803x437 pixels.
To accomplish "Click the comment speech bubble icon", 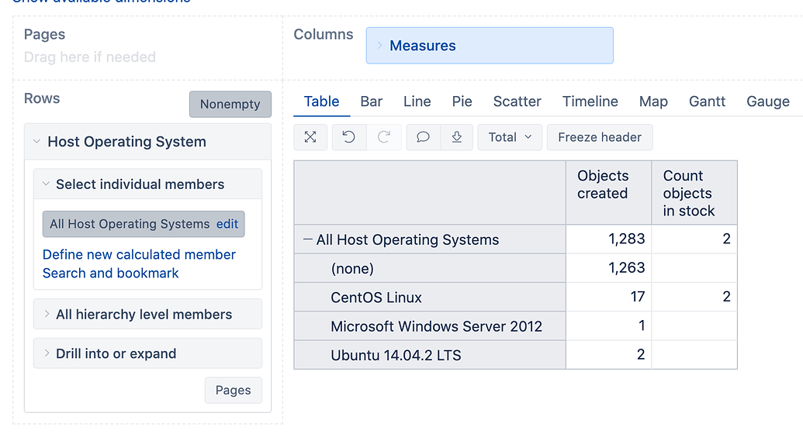I will click(423, 137).
